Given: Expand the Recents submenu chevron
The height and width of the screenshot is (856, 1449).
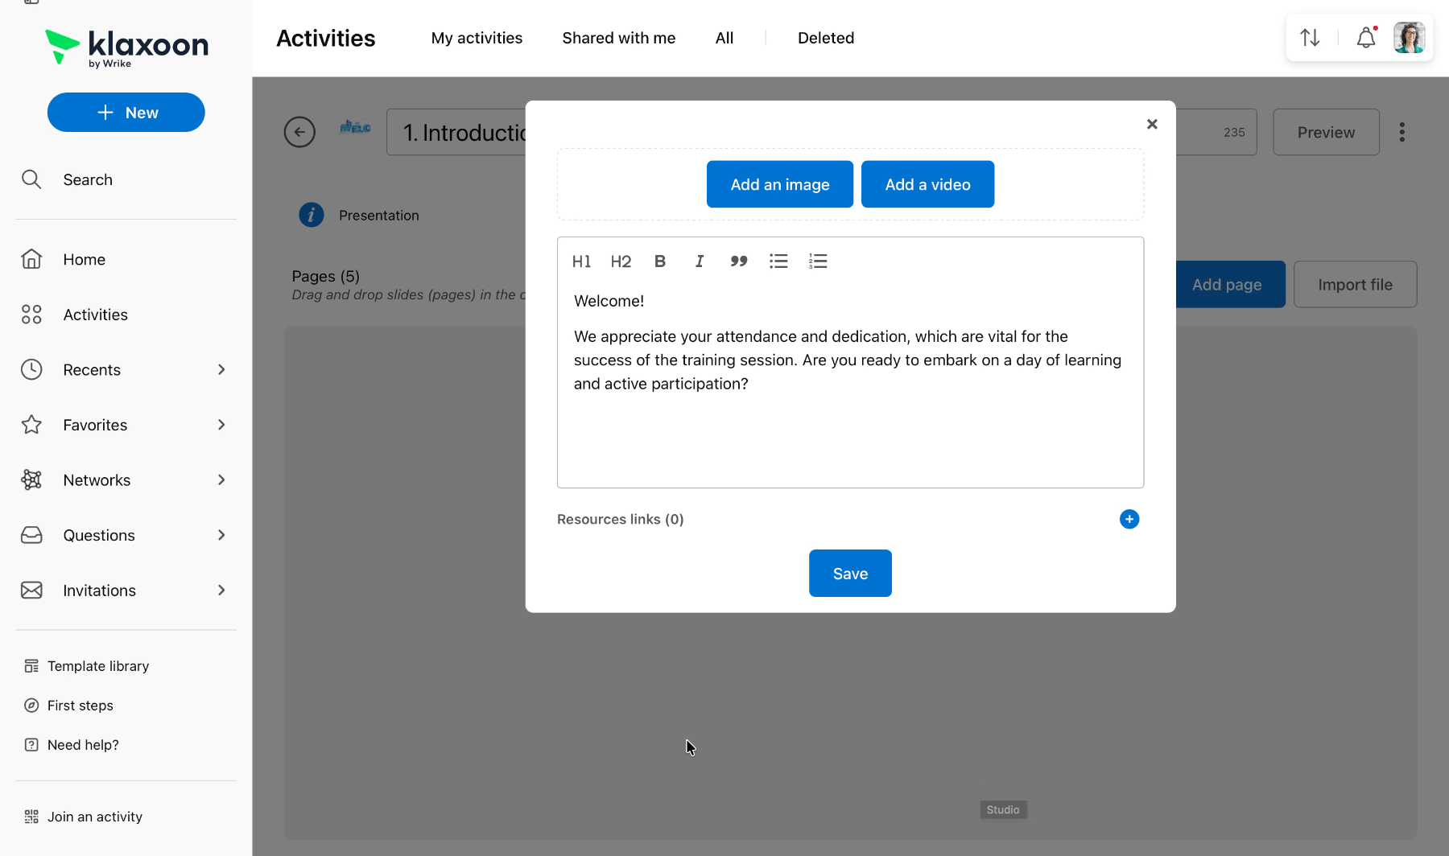Looking at the screenshot, I should pyautogui.click(x=221, y=369).
